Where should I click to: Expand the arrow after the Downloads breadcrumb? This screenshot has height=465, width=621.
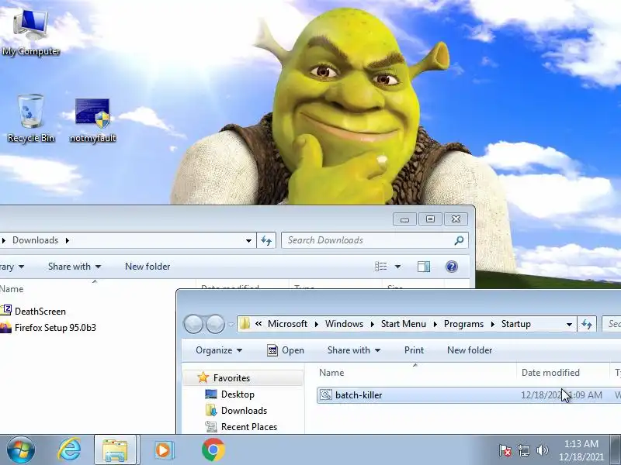click(68, 240)
